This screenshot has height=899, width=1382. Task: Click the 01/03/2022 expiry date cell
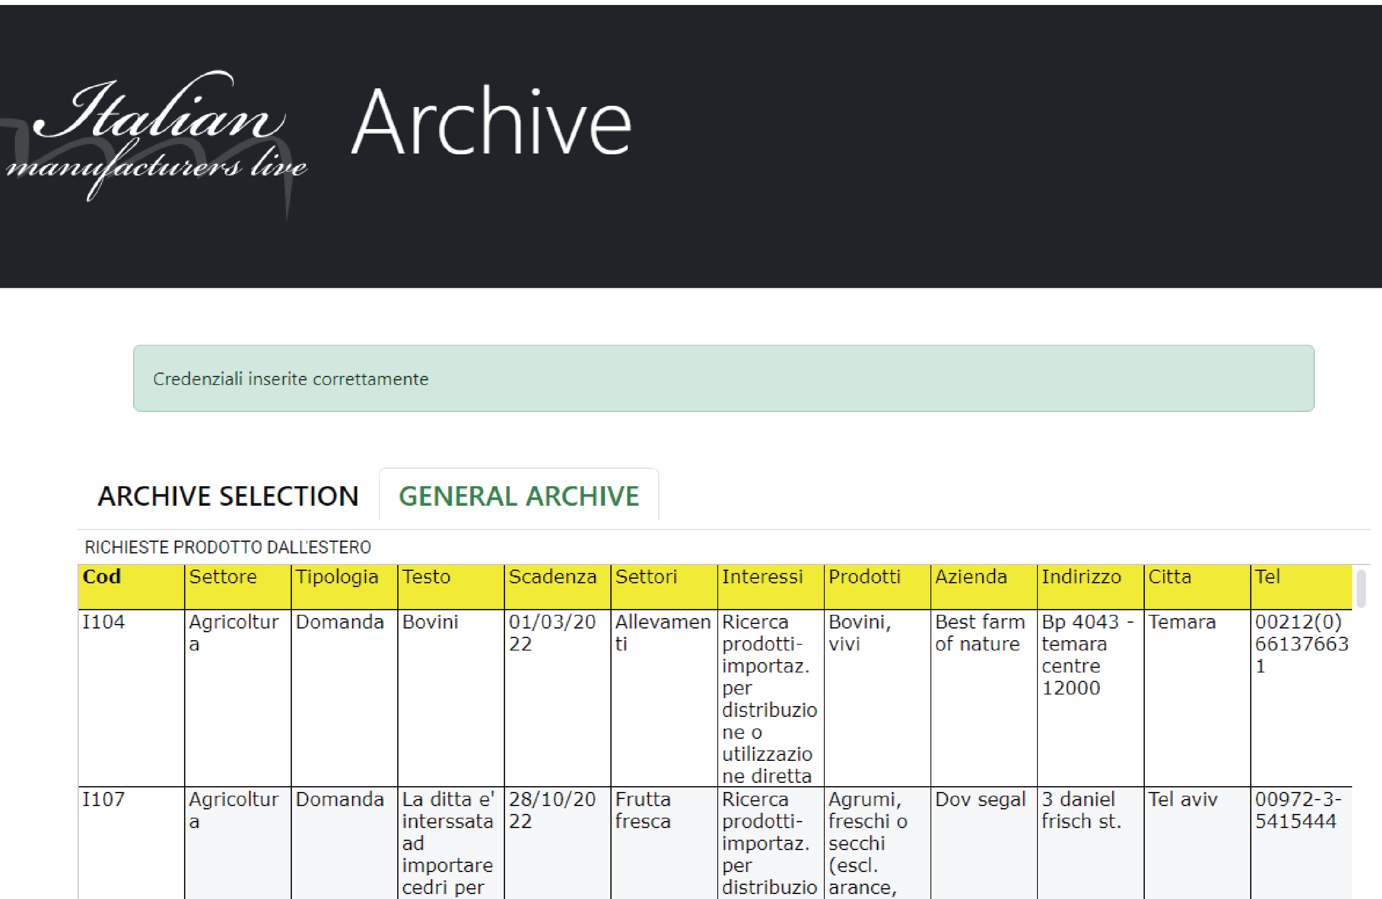(x=557, y=699)
